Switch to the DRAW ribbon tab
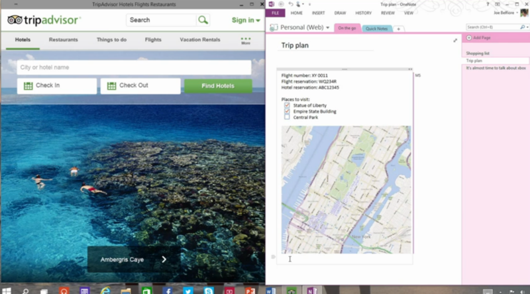This screenshot has width=530, height=294. 340,13
